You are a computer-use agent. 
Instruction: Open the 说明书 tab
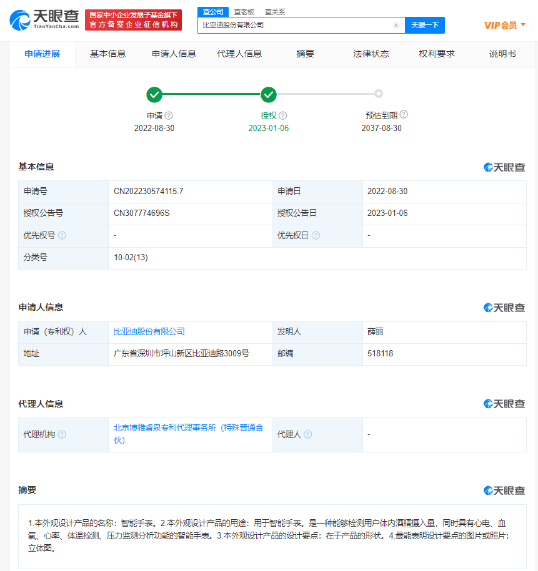point(502,54)
